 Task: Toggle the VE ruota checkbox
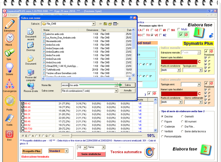(x=152, y=35)
